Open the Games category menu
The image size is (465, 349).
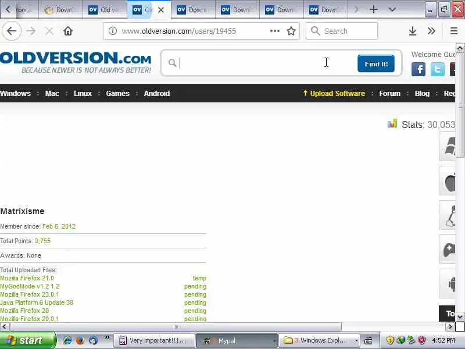click(x=118, y=94)
